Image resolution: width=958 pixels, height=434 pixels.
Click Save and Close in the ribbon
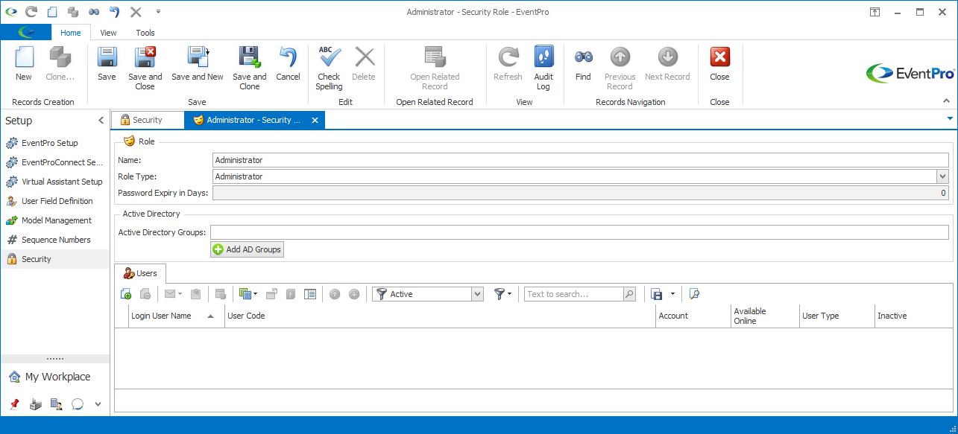(145, 68)
